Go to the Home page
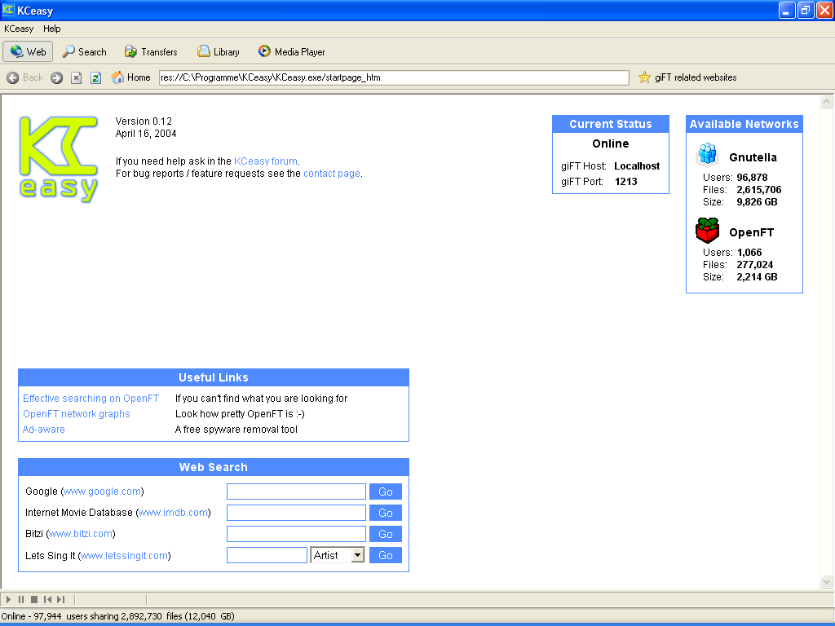The height and width of the screenshot is (626, 835). point(131,77)
